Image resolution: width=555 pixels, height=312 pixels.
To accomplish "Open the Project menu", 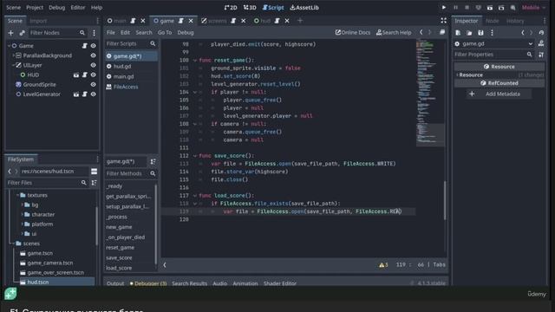I will (x=35, y=8).
